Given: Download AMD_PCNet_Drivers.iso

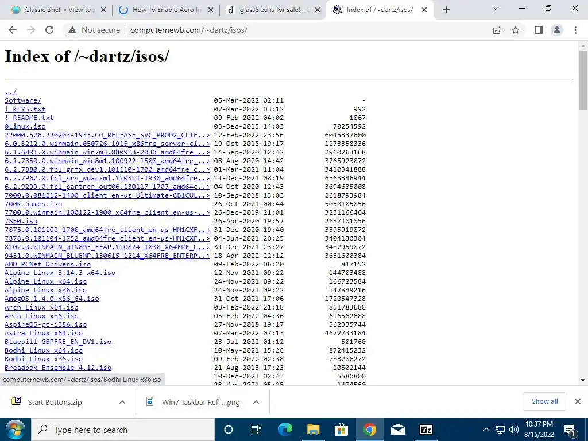Looking at the screenshot, I should [48, 264].
